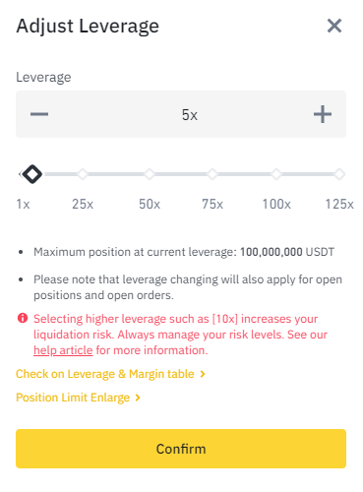Set slider to the 100x marker
The height and width of the screenshot is (492, 363).
pos(276,174)
